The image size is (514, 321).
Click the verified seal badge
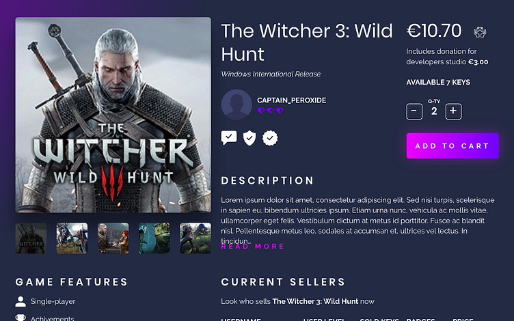point(271,138)
